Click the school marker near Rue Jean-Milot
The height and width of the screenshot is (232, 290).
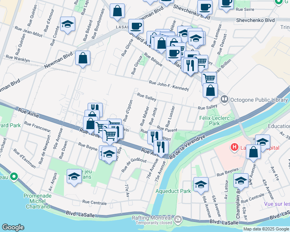(67, 25)
